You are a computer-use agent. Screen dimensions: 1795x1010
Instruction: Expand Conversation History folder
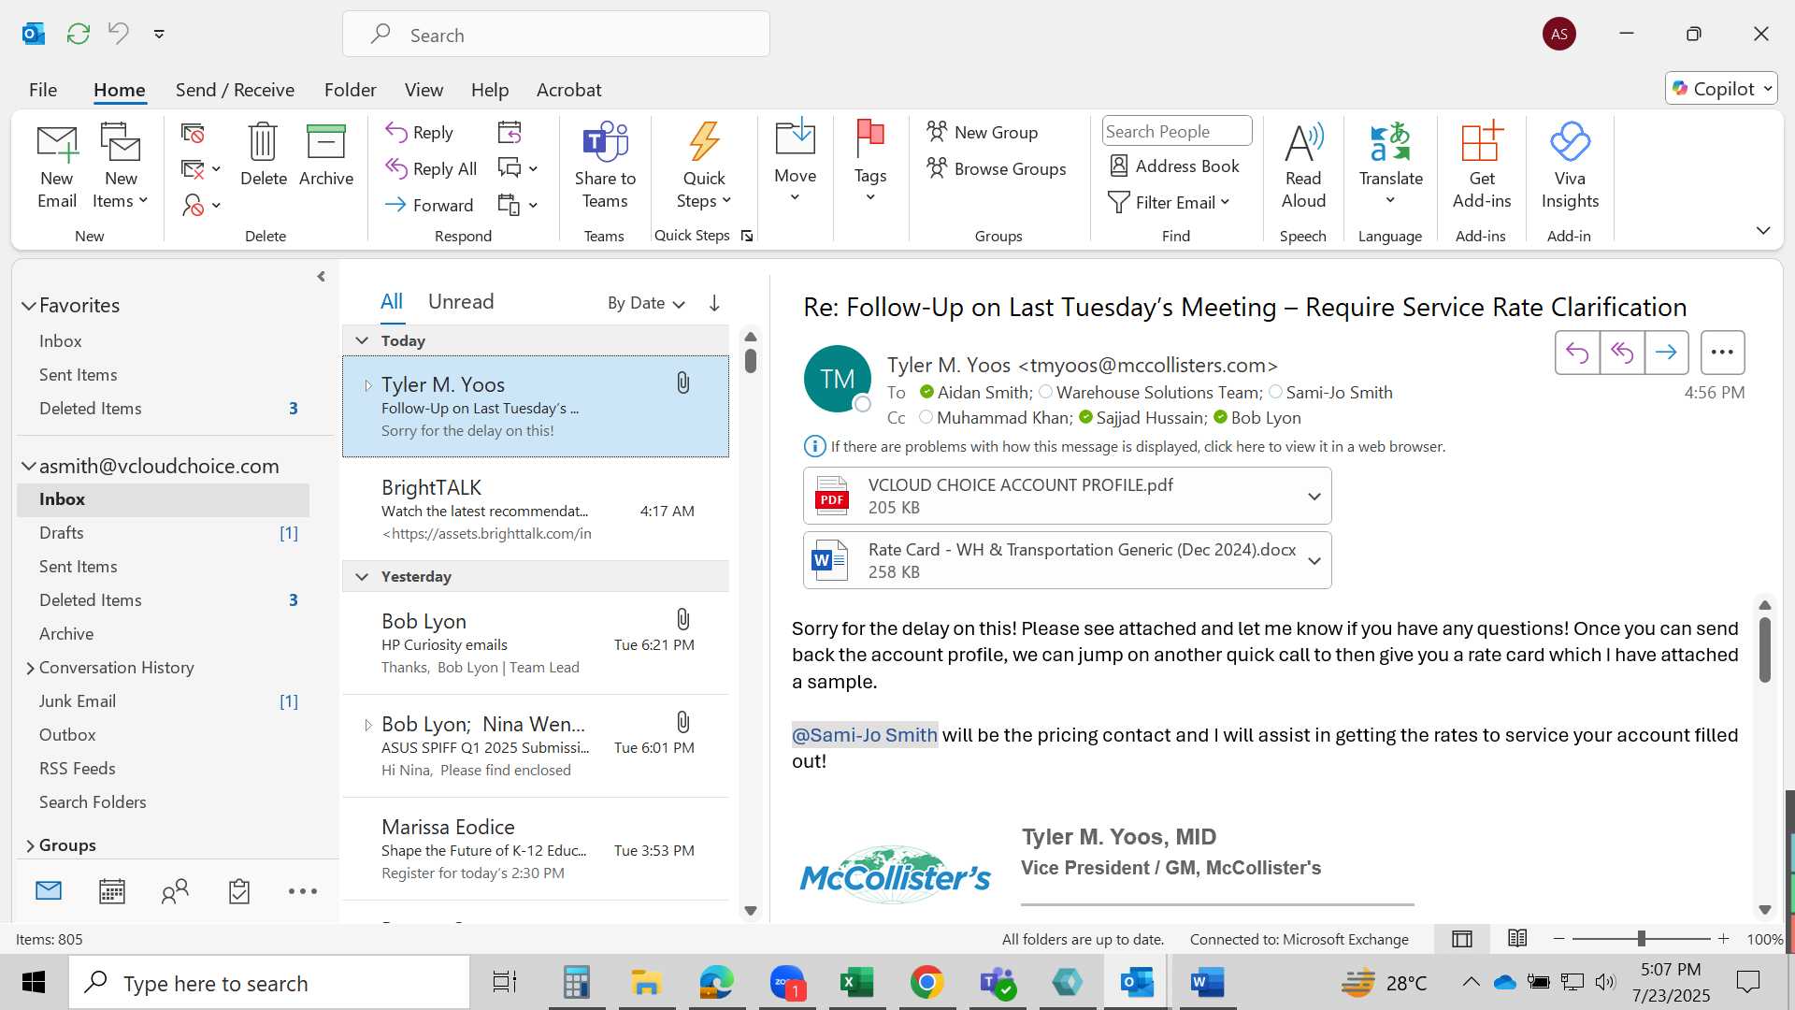click(x=30, y=668)
